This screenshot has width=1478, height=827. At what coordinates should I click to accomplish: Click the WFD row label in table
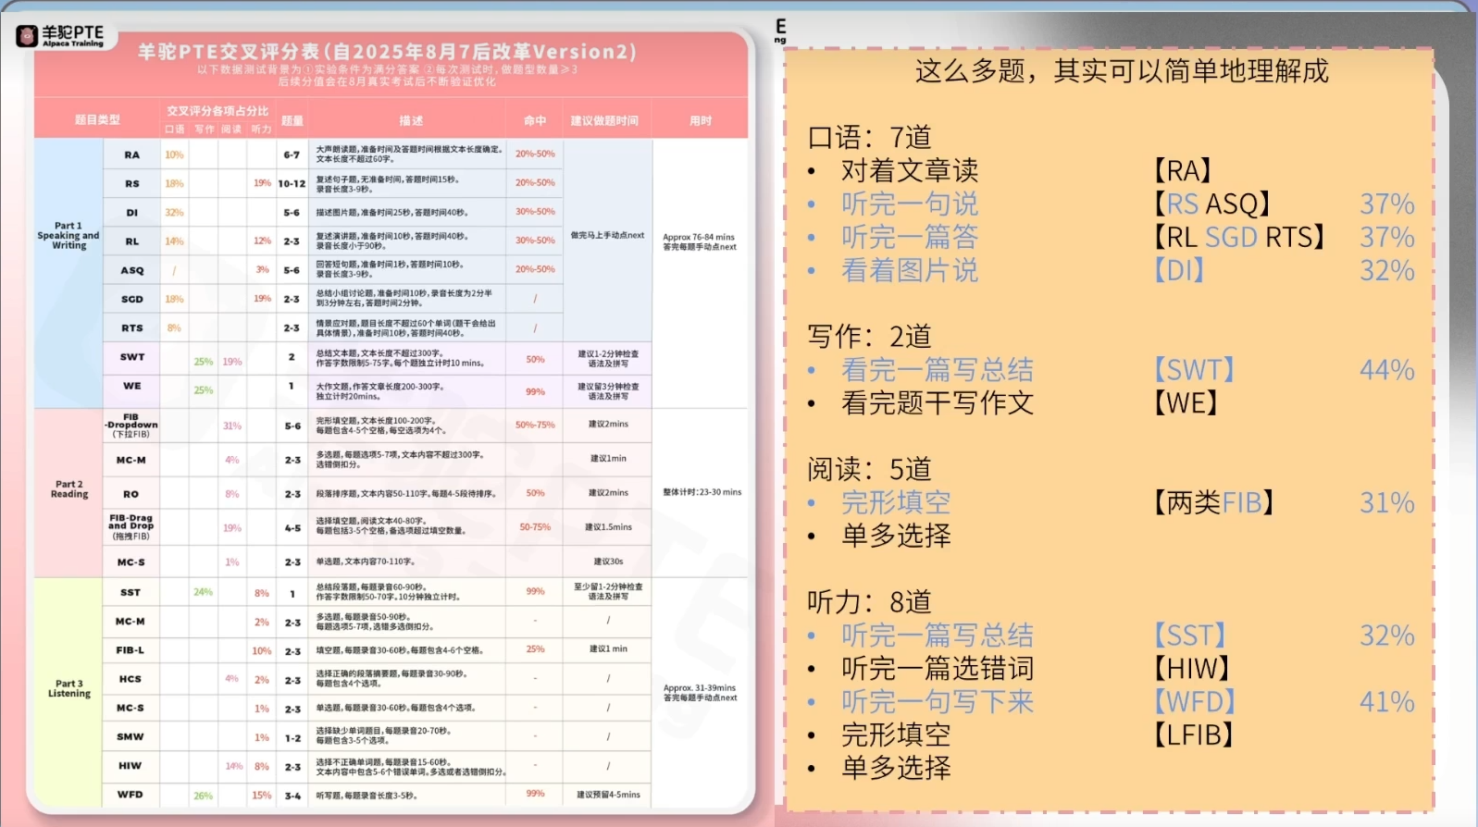(x=130, y=795)
